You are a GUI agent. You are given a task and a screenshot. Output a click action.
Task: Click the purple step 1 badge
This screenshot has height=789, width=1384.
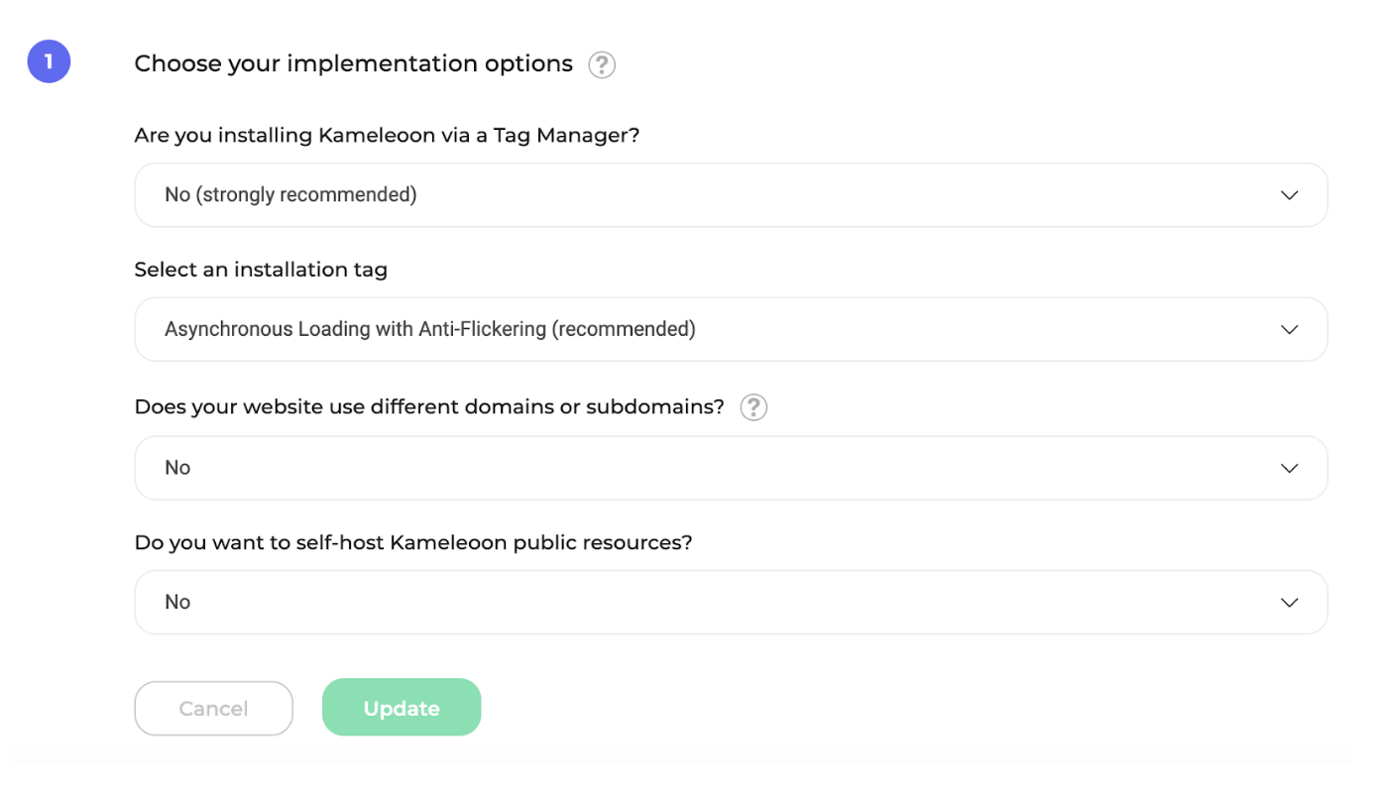click(x=49, y=62)
